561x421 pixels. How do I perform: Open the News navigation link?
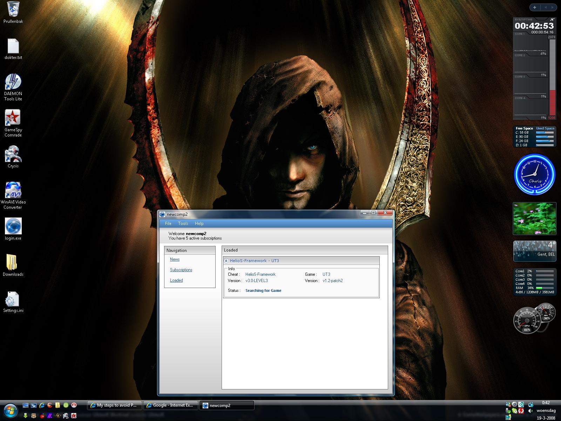click(x=175, y=259)
